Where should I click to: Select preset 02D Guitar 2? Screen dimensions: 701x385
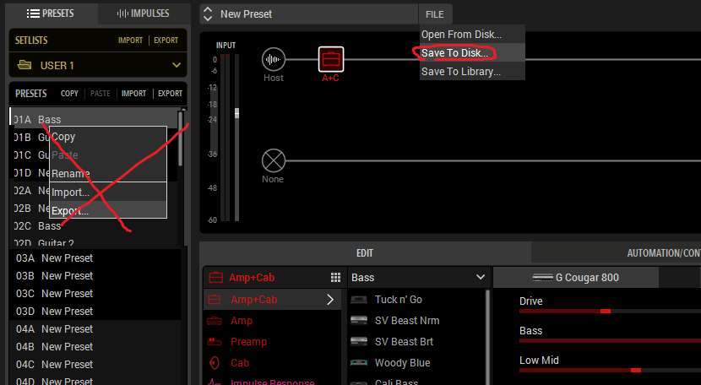93,241
